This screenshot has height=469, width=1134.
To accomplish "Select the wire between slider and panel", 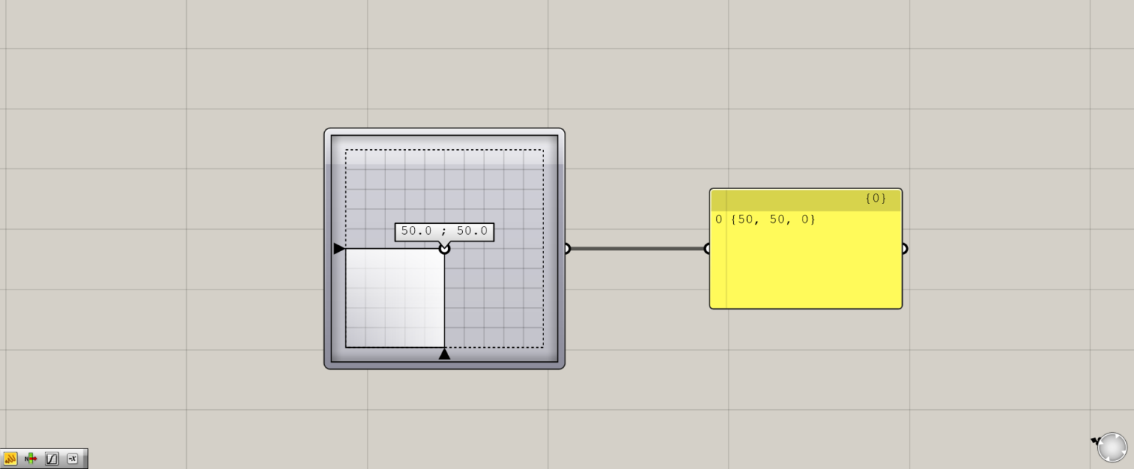I will (x=636, y=249).
